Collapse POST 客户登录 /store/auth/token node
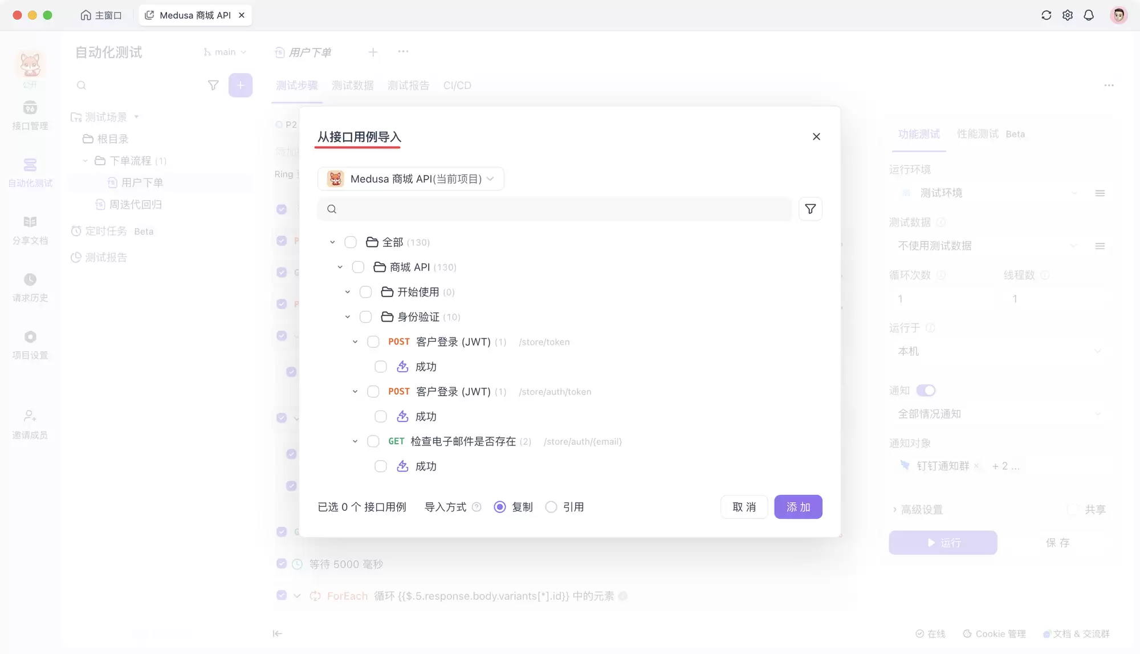Image resolution: width=1140 pixels, height=654 pixels. [355, 392]
